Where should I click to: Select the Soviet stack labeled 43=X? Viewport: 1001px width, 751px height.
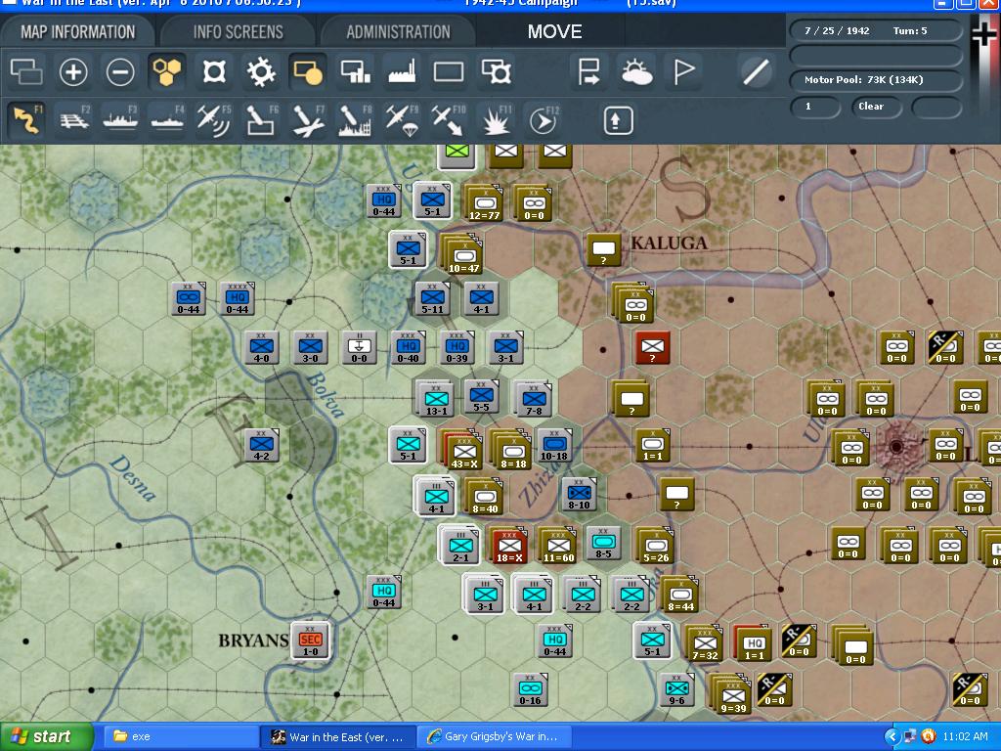click(462, 450)
